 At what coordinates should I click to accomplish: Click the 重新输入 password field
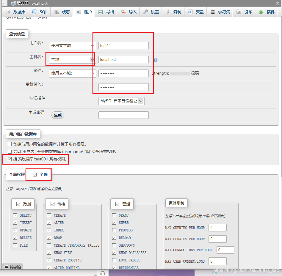click(123, 87)
